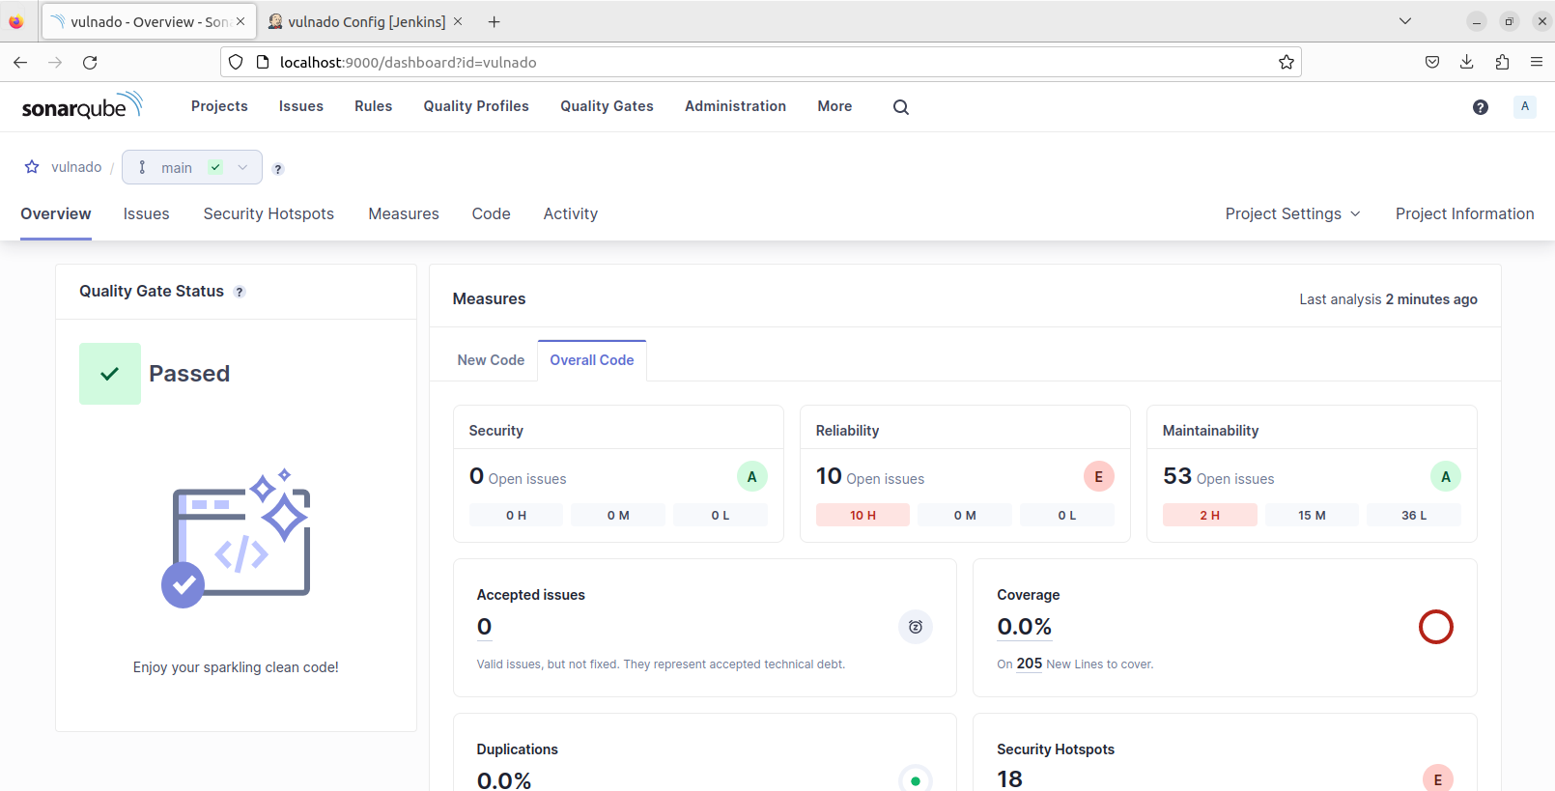
Task: Click the accepted issues snooze icon
Action: point(916,627)
